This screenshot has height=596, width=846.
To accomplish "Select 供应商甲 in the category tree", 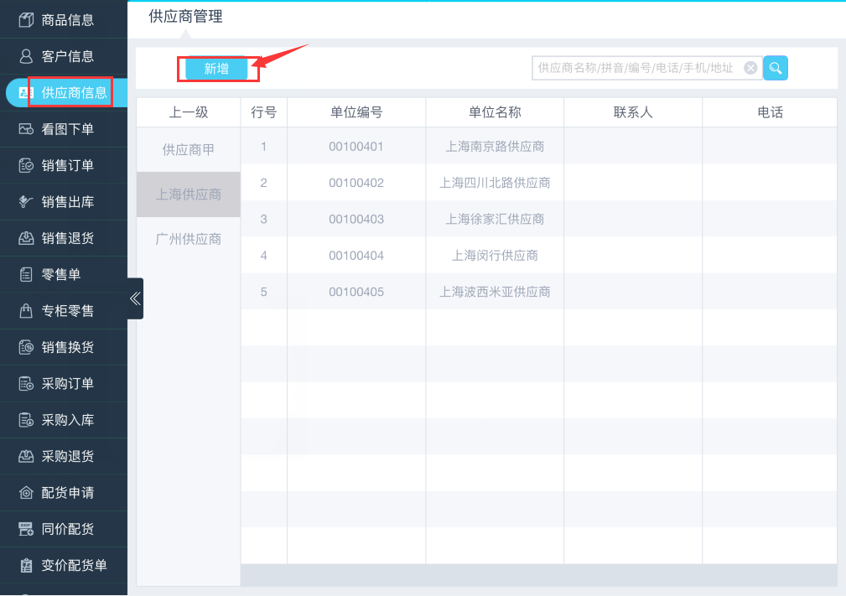I will click(189, 150).
